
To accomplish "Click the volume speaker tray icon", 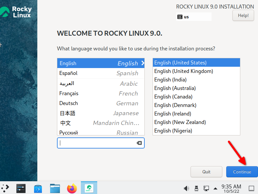I will [x=187, y=188].
